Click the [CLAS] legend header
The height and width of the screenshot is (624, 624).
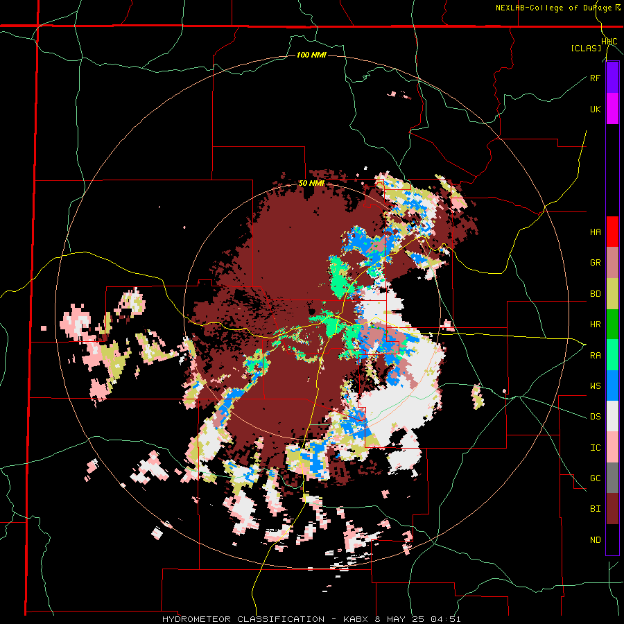coord(586,48)
